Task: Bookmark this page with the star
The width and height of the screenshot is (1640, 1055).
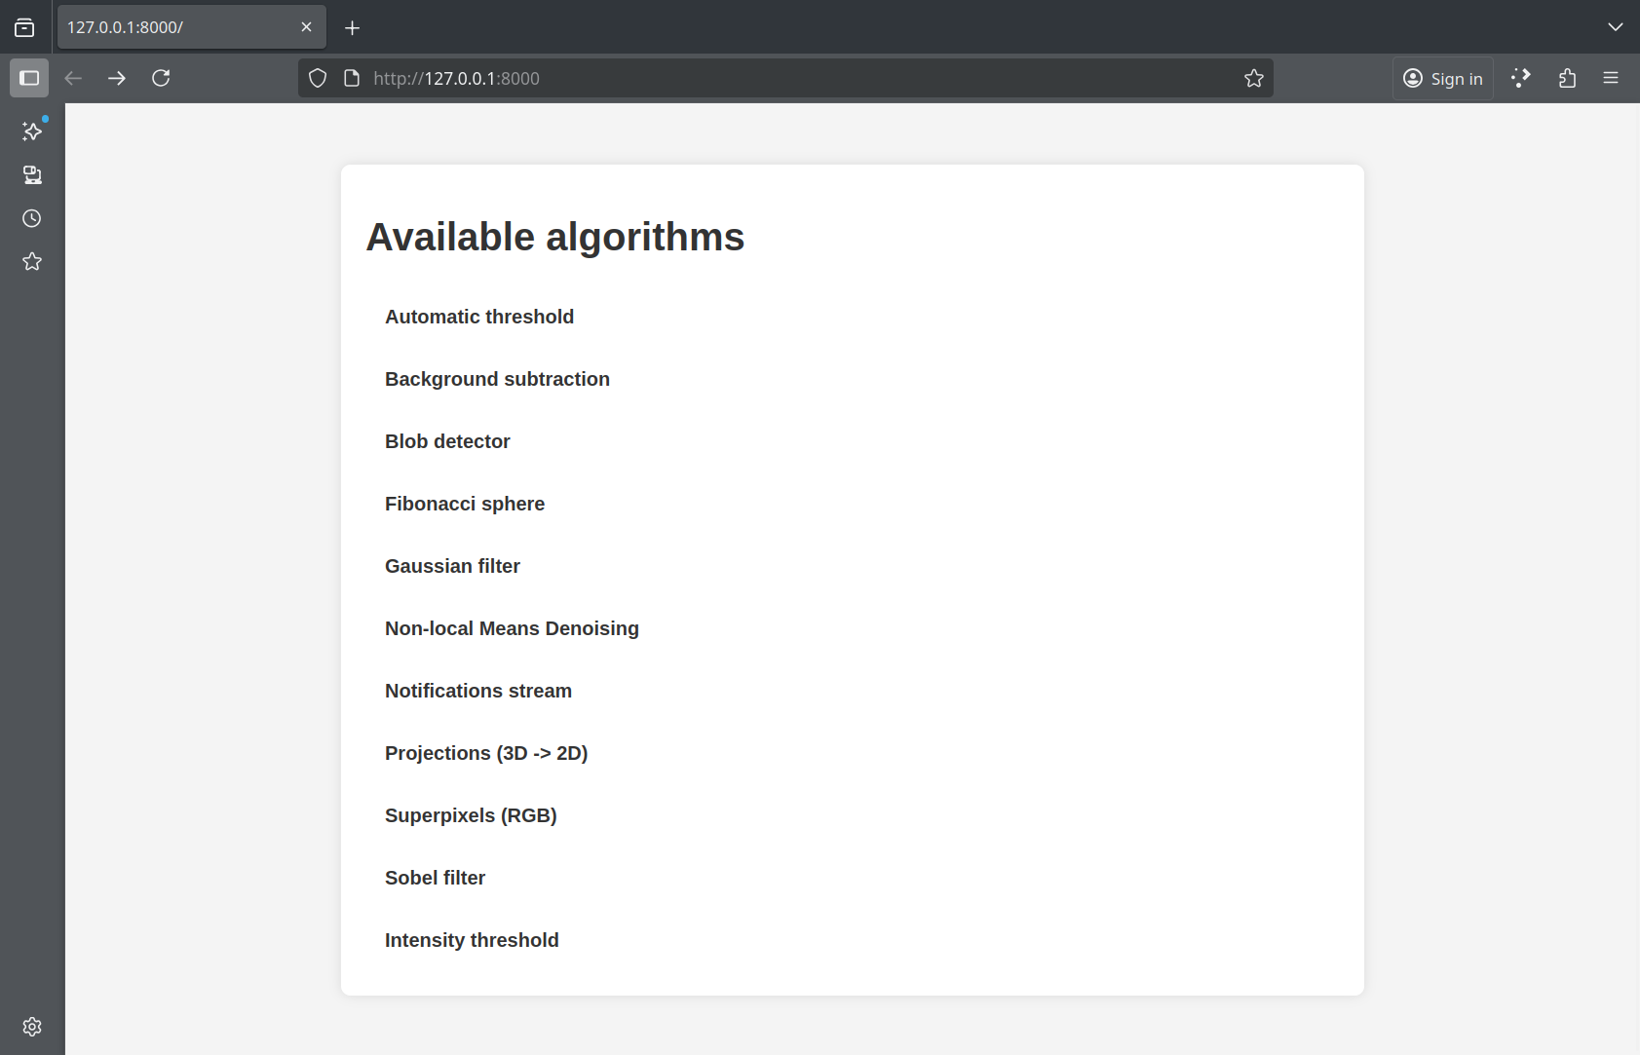Action: click(1254, 78)
